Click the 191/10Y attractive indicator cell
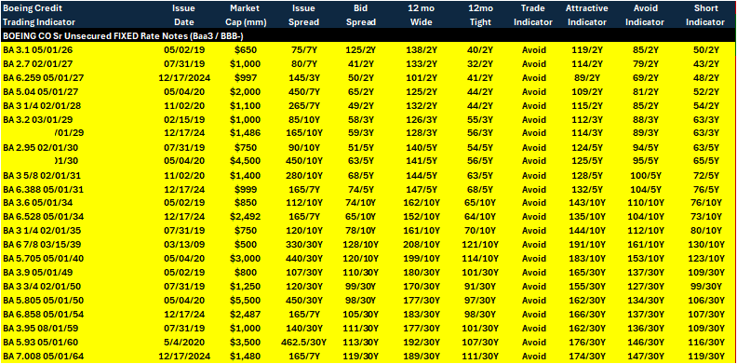 click(x=587, y=248)
